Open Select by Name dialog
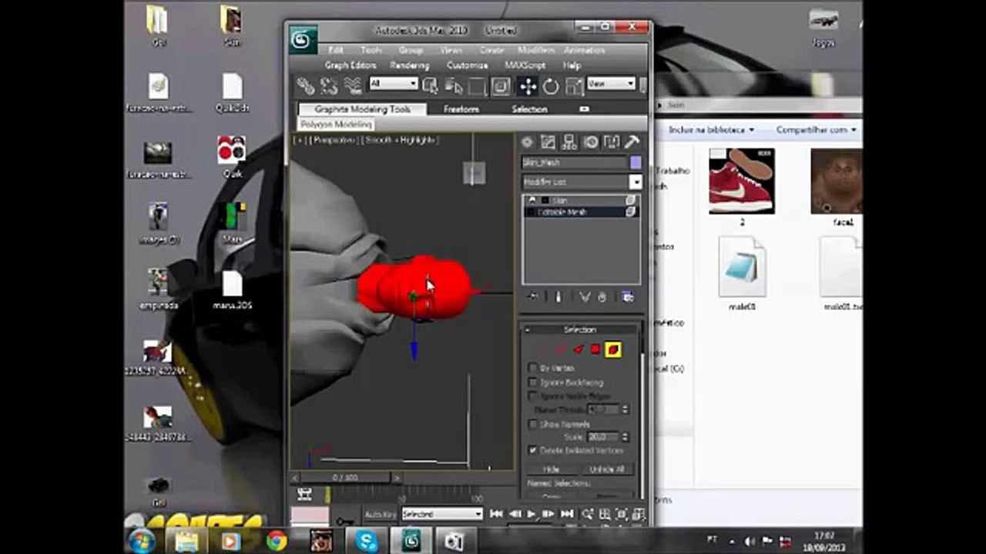Image resolution: width=986 pixels, height=554 pixels. [454, 86]
